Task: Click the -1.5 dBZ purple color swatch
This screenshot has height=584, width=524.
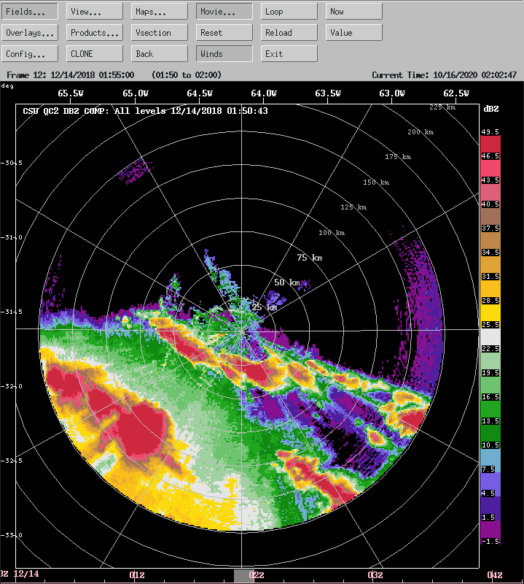Action: (x=490, y=533)
